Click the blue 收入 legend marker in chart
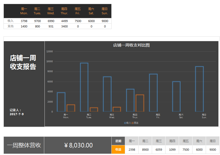The height and width of the screenshot is (155, 220). (x=125, y=123)
